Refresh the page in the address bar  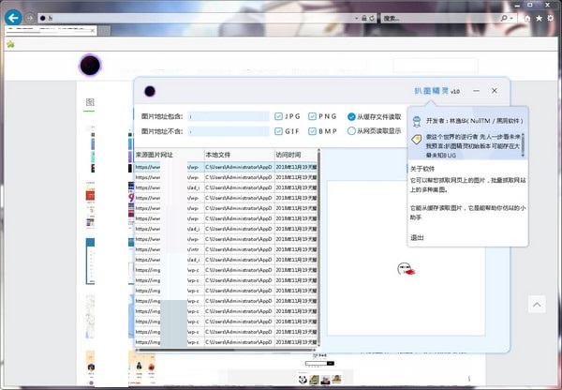pos(369,18)
